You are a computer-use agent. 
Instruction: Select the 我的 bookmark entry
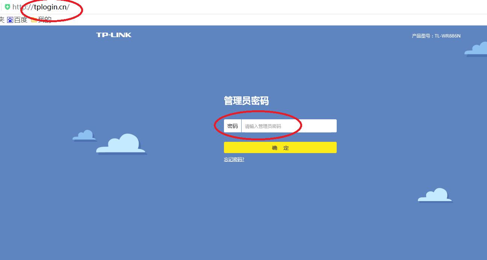[x=44, y=20]
